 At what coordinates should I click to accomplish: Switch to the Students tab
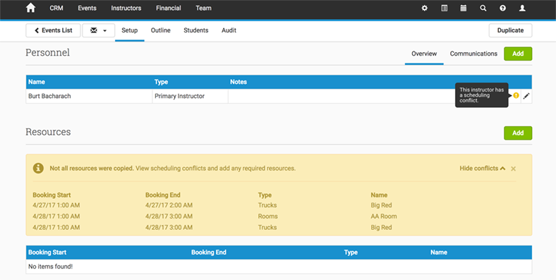[x=195, y=30]
